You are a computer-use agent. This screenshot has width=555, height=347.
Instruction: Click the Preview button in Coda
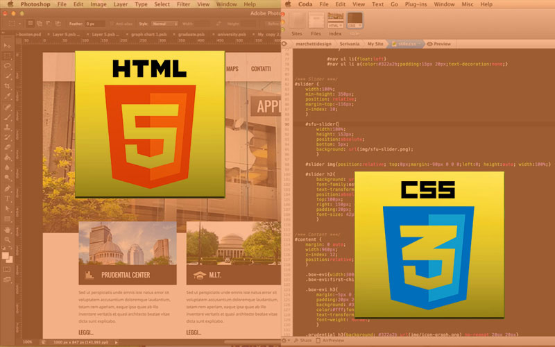(439, 44)
